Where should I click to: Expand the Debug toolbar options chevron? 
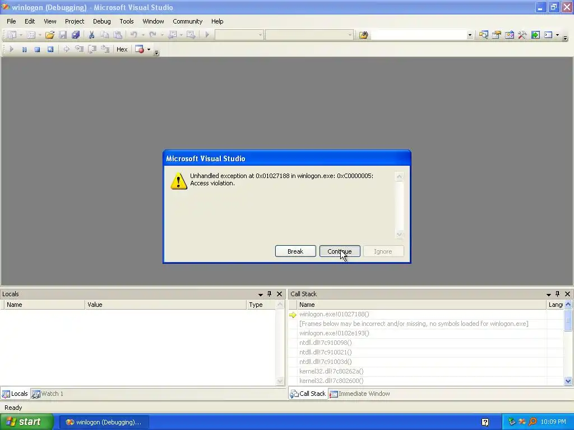point(157,53)
